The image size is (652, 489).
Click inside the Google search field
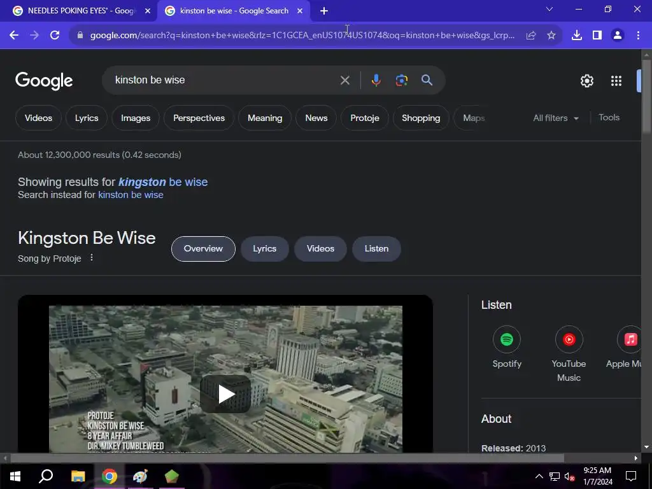point(225,80)
